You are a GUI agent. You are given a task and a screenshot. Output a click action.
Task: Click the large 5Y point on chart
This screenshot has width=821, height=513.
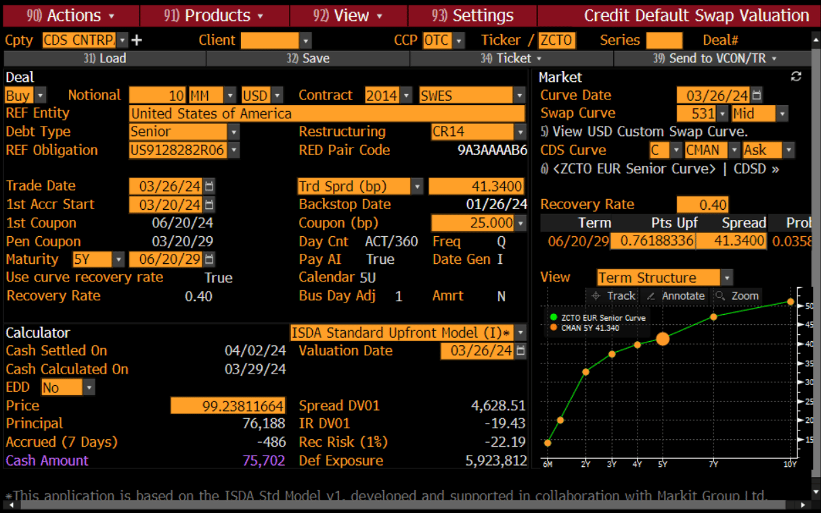[x=663, y=338]
